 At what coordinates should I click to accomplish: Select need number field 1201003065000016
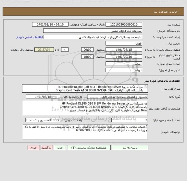coord(124,24)
